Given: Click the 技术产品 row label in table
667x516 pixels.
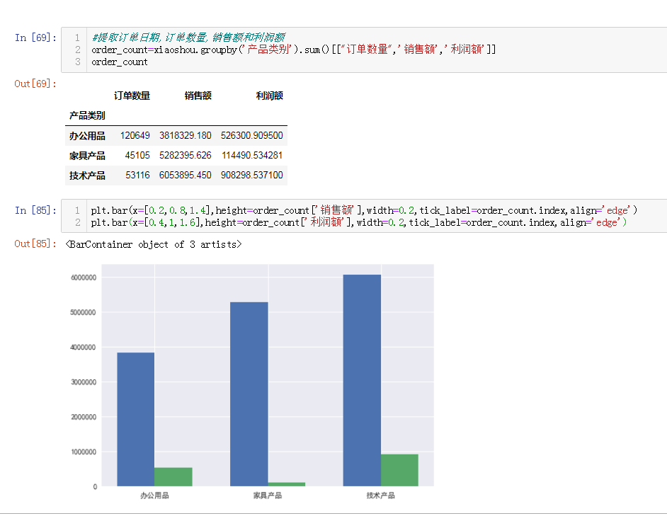Looking at the screenshot, I should pos(87,176).
